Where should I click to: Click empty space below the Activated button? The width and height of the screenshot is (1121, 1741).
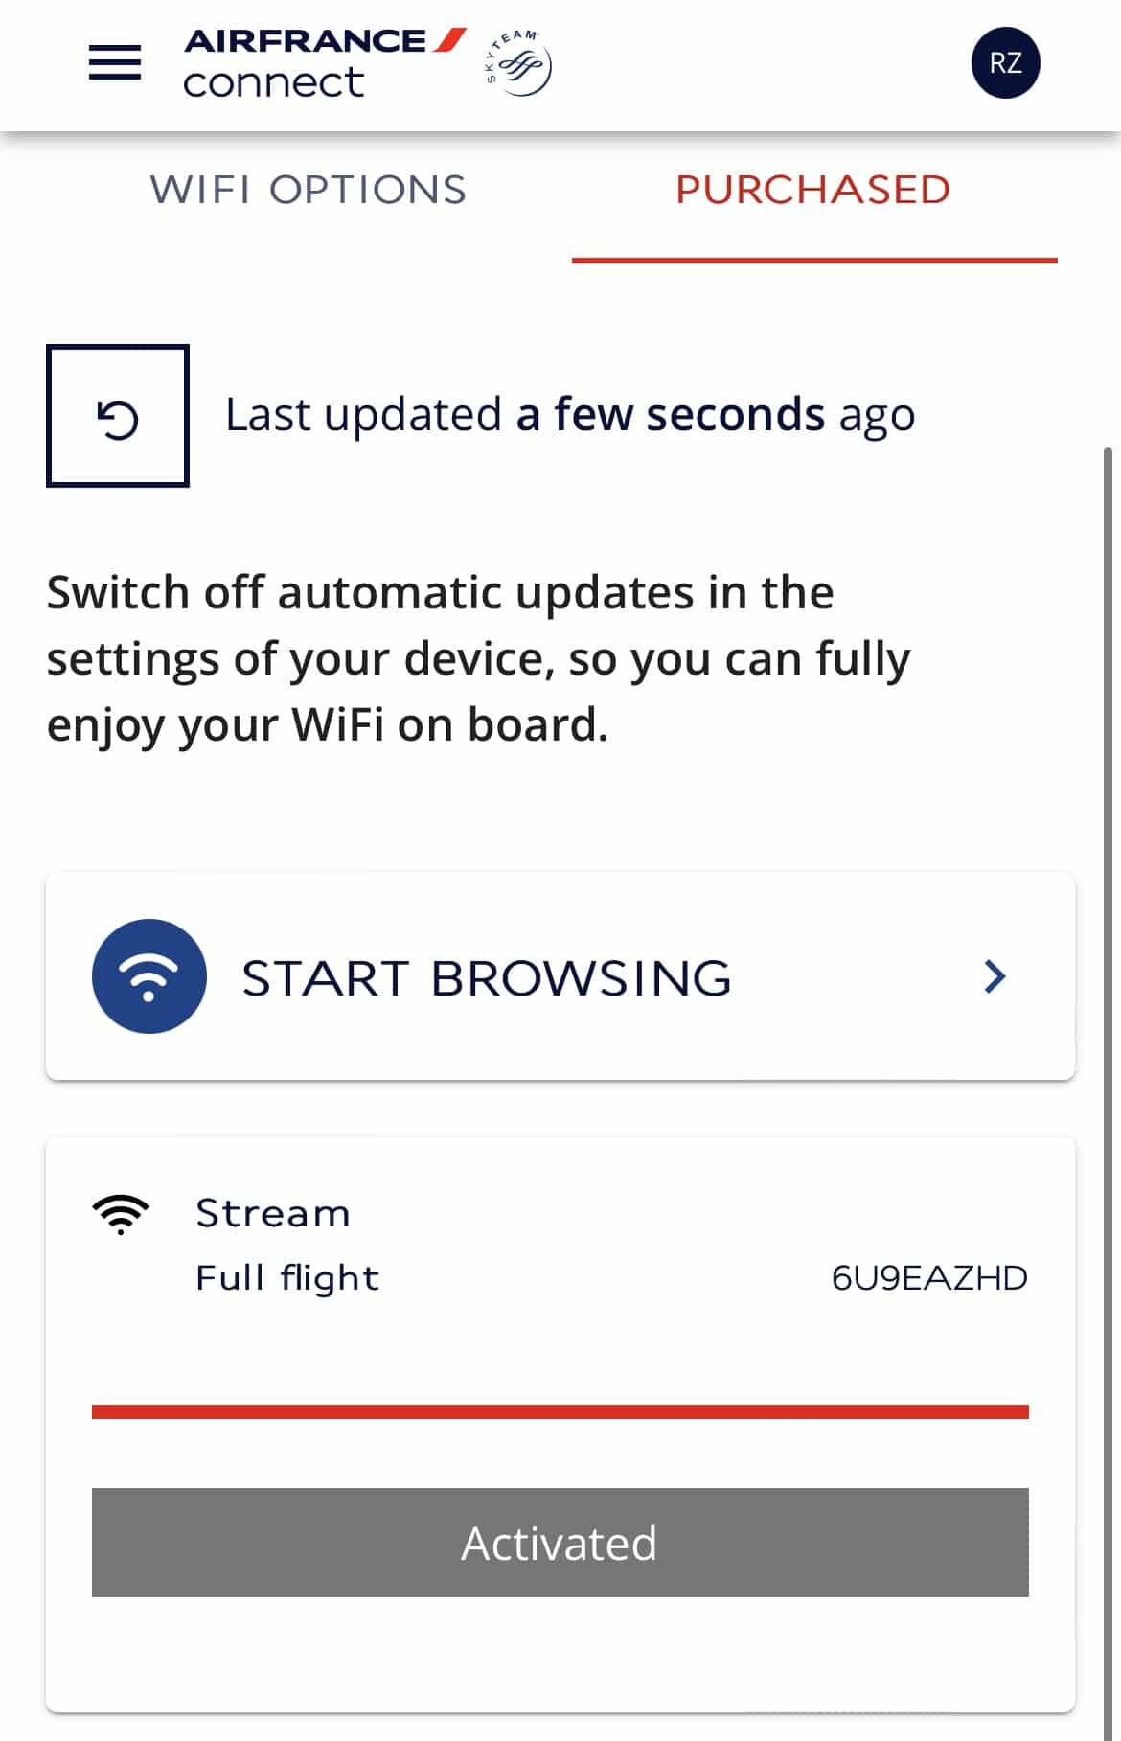[560, 1653]
